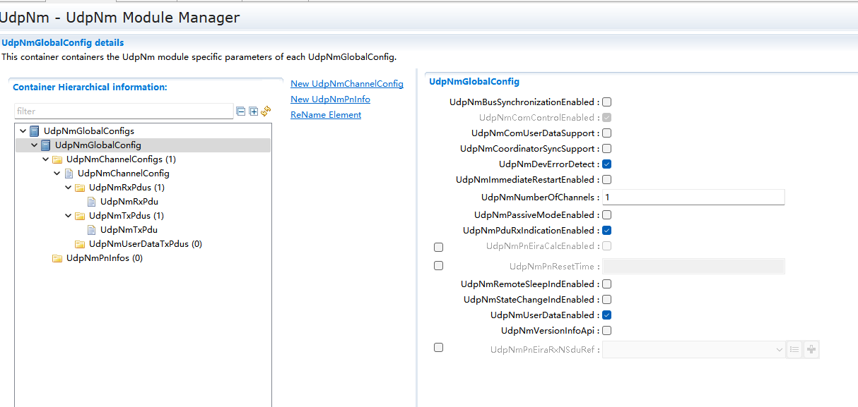Toggle UdpNmVersionInfoApi checkbox

606,331
